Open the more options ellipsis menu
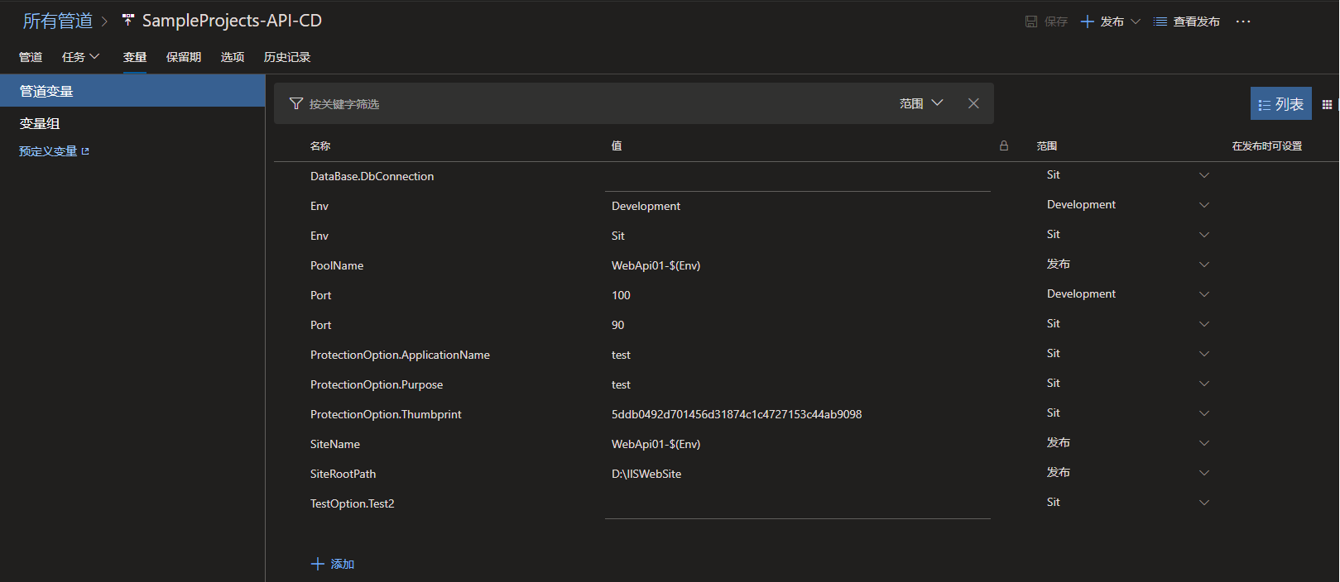 pyautogui.click(x=1243, y=21)
